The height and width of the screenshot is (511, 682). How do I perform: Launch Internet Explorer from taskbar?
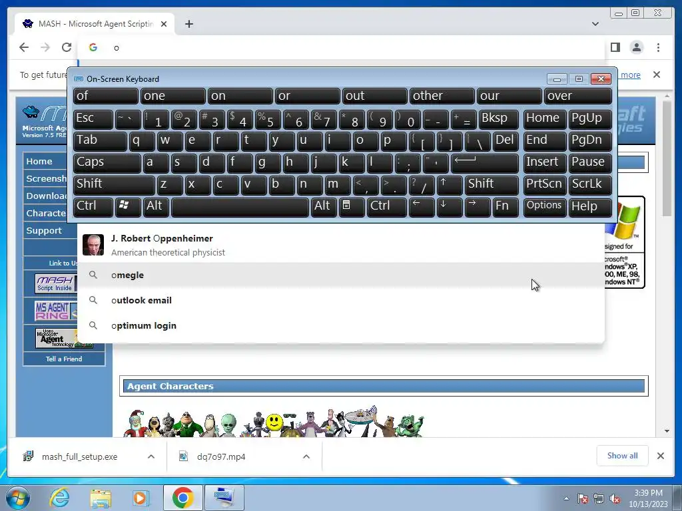(x=59, y=498)
